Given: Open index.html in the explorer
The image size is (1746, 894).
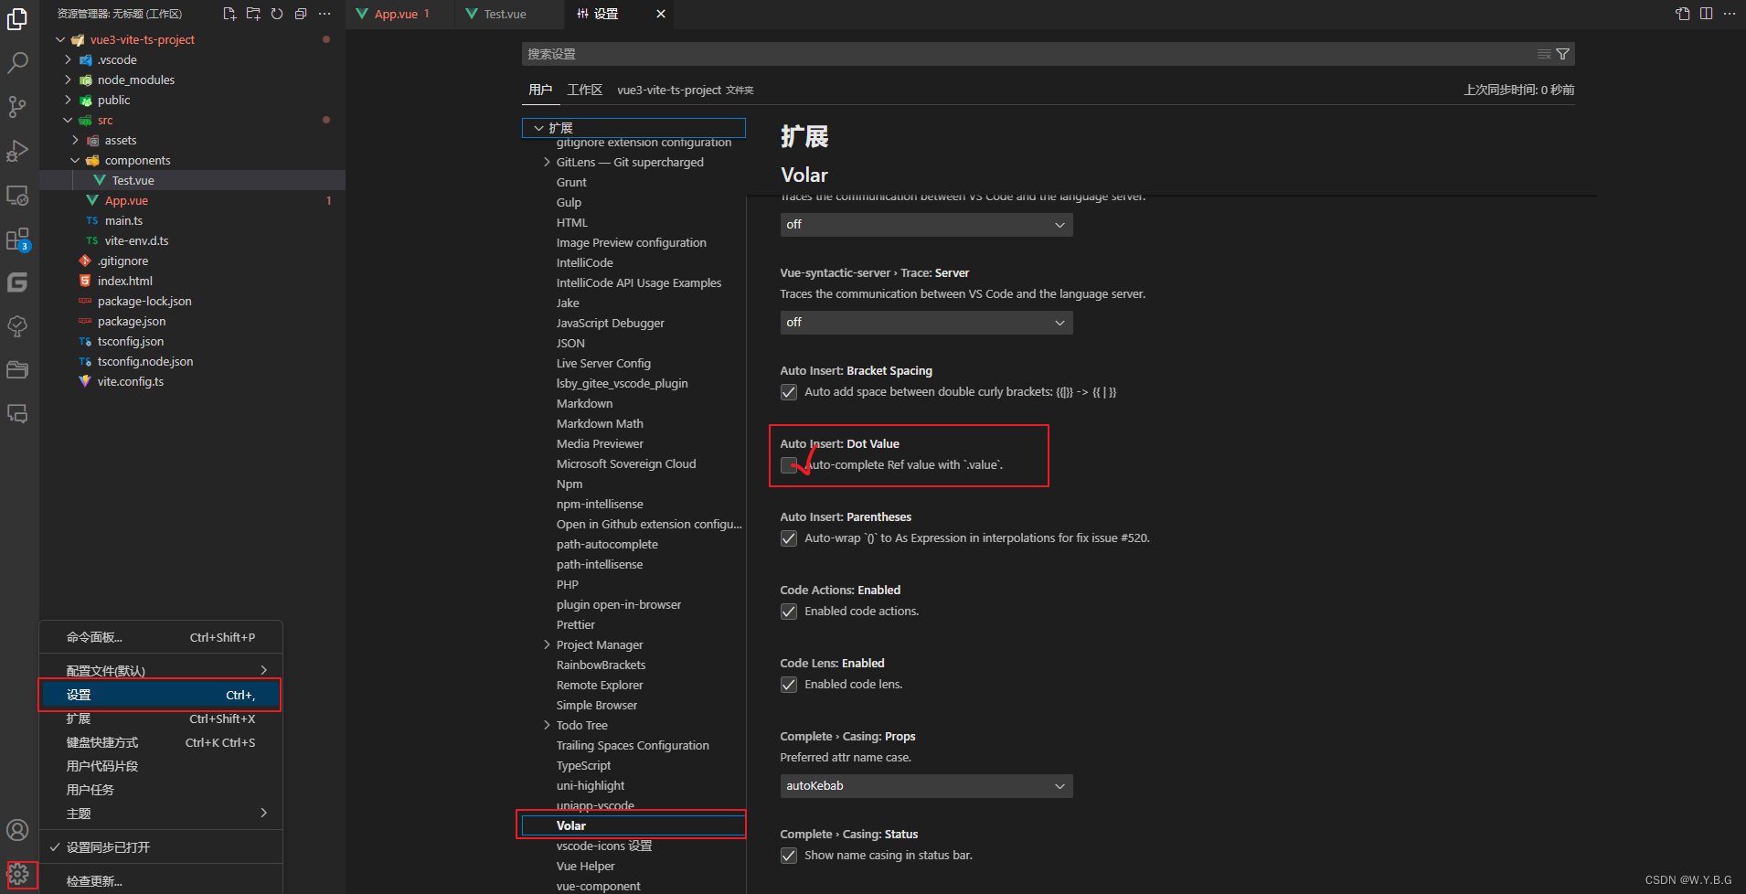Looking at the screenshot, I should [125, 281].
